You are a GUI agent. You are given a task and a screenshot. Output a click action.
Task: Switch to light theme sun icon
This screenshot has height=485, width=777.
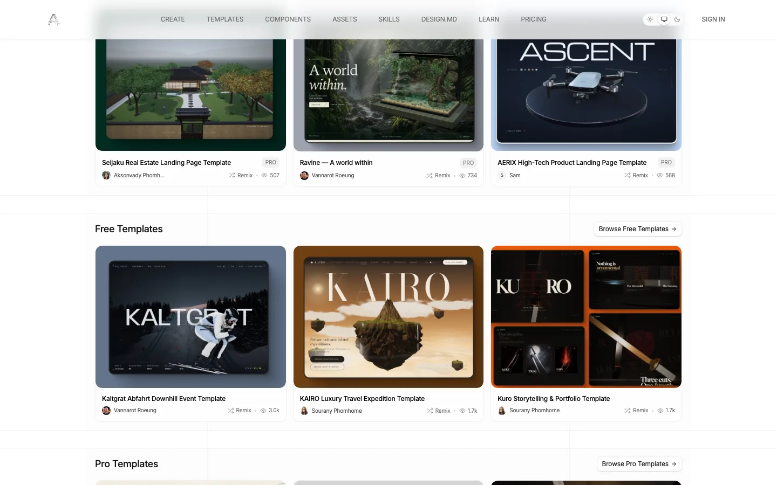coord(650,19)
